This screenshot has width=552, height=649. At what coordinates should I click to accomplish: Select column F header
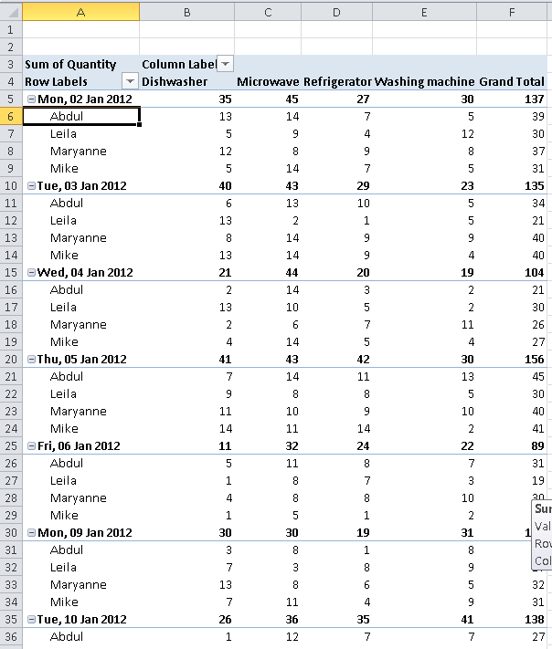pos(512,12)
